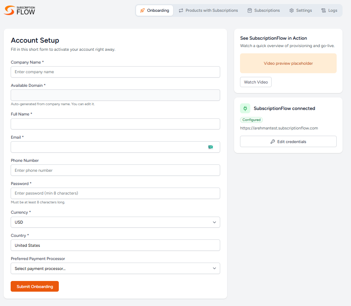
Task: Click the green envelope icon in Email field
Action: (x=211, y=147)
